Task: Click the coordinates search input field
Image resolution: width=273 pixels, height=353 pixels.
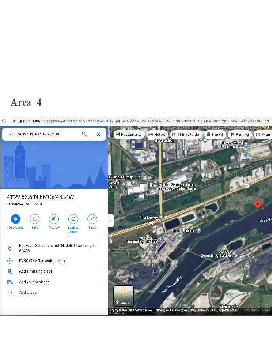Action: 42,134
